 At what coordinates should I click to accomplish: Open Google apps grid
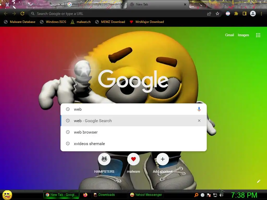(x=258, y=35)
